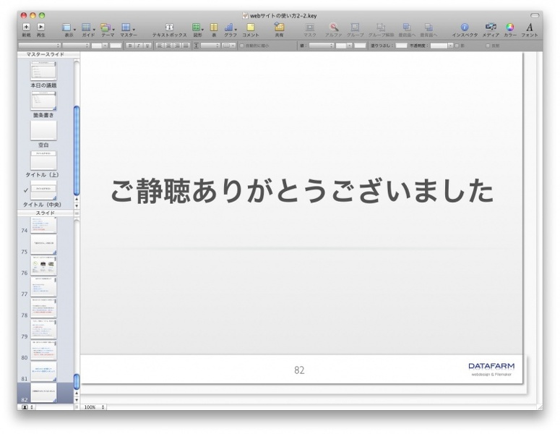
Task: Add a コメント comment note
Action: [x=250, y=27]
